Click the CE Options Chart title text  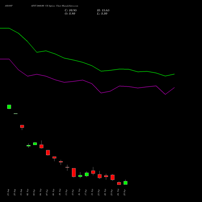[55, 6]
